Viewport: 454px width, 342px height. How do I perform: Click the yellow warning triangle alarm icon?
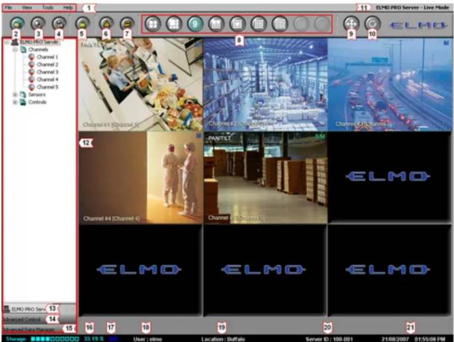coord(106,23)
